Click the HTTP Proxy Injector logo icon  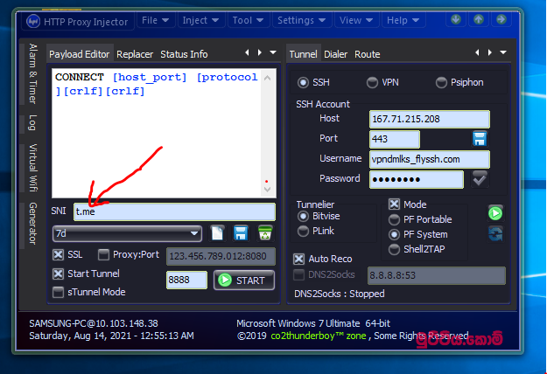coord(33,21)
